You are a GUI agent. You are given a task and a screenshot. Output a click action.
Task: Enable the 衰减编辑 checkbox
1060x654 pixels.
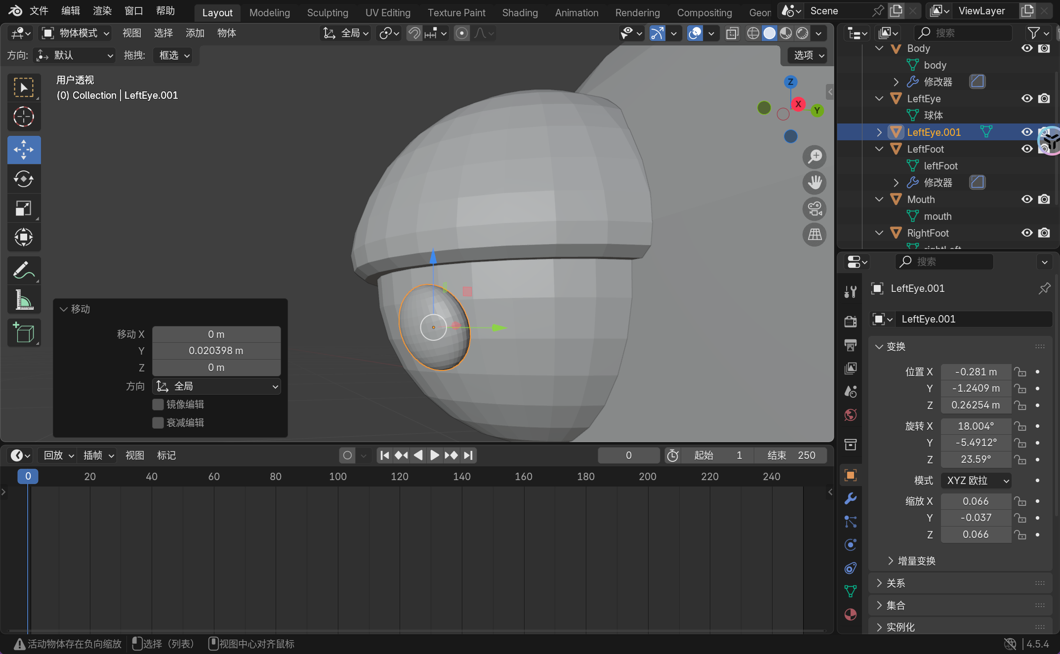coord(158,423)
